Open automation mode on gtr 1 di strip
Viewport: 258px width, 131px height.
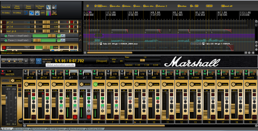34,106
